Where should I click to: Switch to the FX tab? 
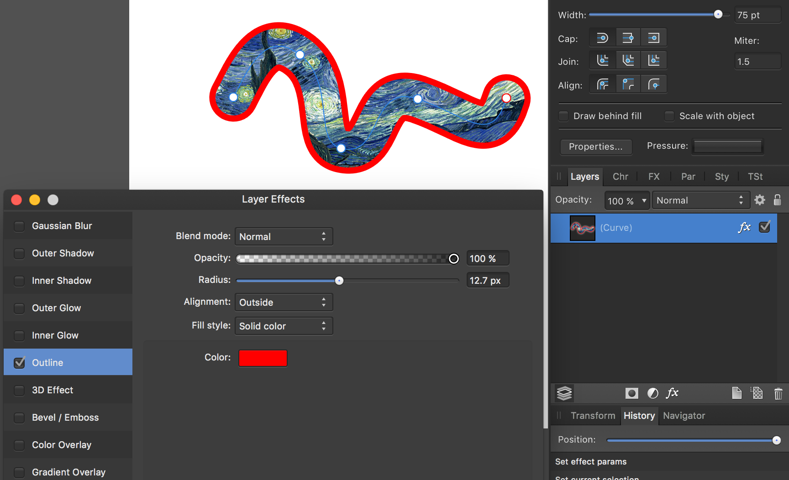[x=654, y=177]
